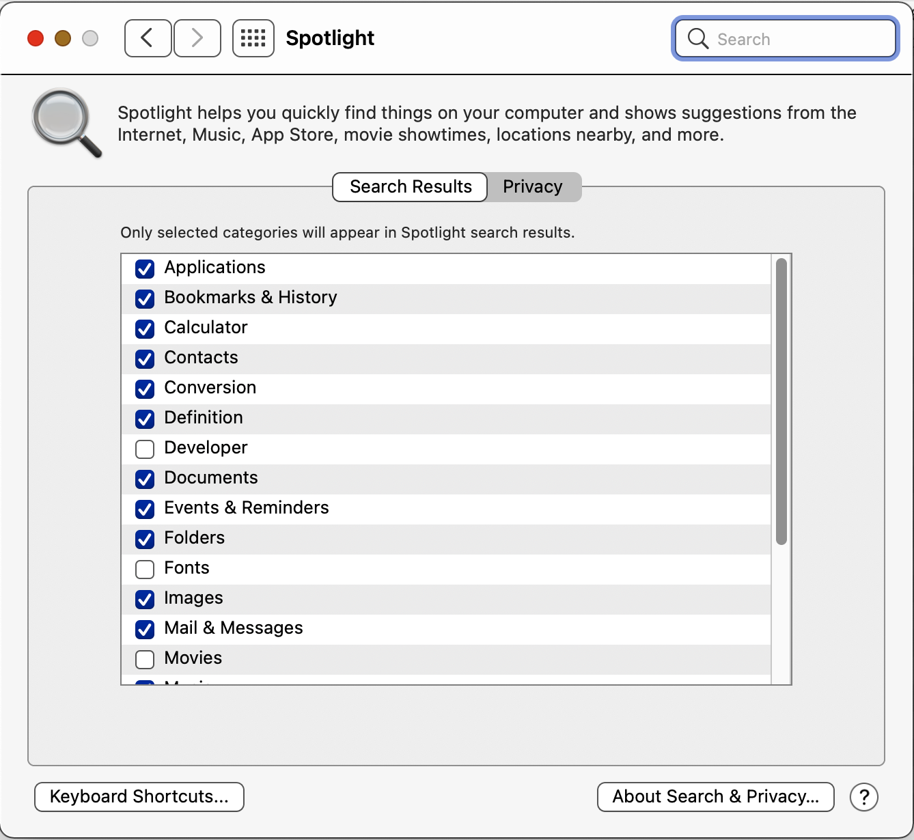Focus the Search text field
The image size is (914, 840).
tap(799, 39)
